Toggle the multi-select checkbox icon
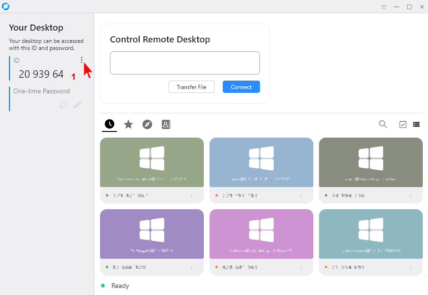The height and width of the screenshot is (295, 428). tap(403, 124)
